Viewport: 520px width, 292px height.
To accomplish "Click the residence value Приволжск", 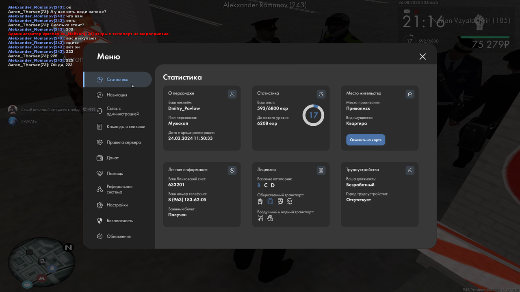I will click(358, 108).
